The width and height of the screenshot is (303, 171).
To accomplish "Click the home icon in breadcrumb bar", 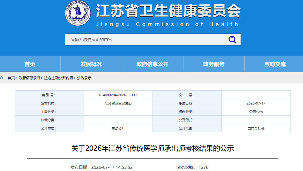I will pyautogui.click(x=2, y=78).
